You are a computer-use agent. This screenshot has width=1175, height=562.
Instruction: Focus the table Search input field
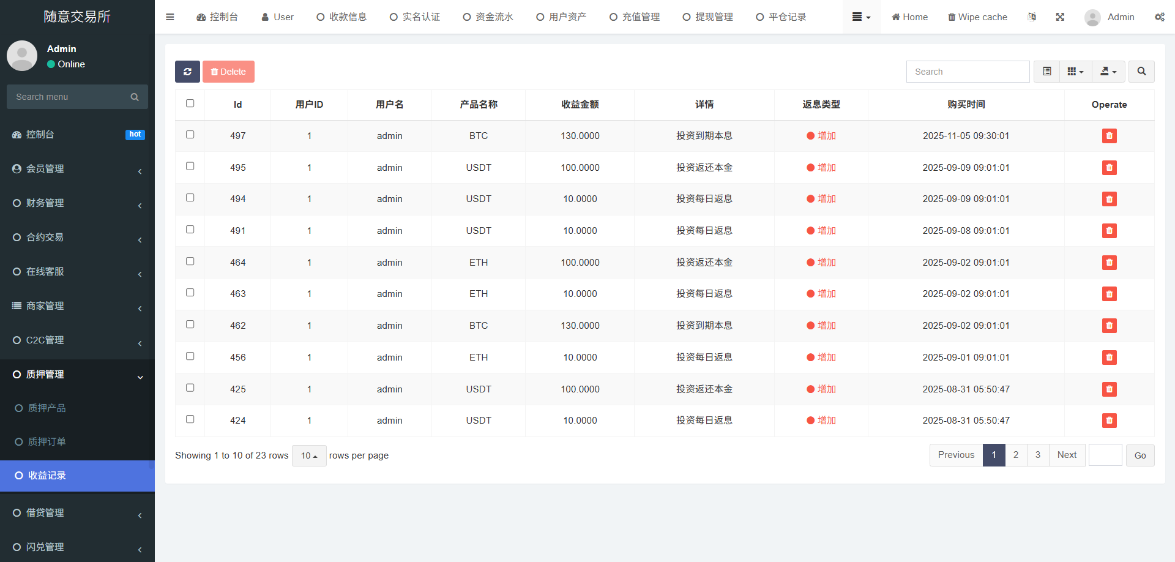point(968,72)
